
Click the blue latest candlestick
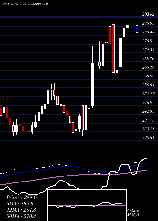137,29
